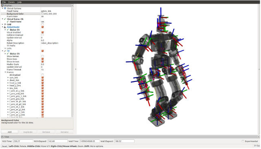Open the Panels menu

(11, 2)
